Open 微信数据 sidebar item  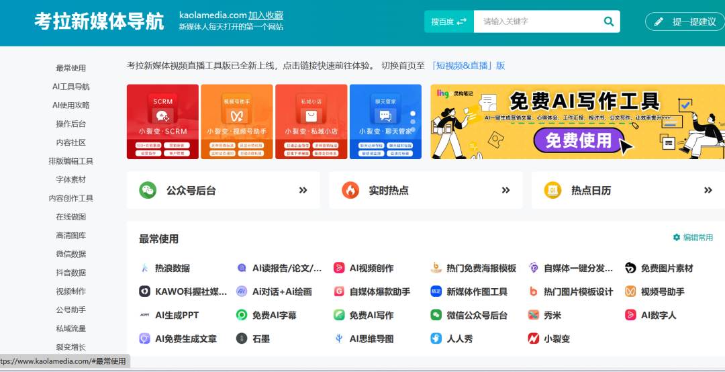click(x=70, y=254)
